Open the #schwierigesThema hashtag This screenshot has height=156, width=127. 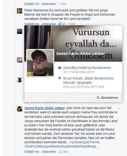84,142
